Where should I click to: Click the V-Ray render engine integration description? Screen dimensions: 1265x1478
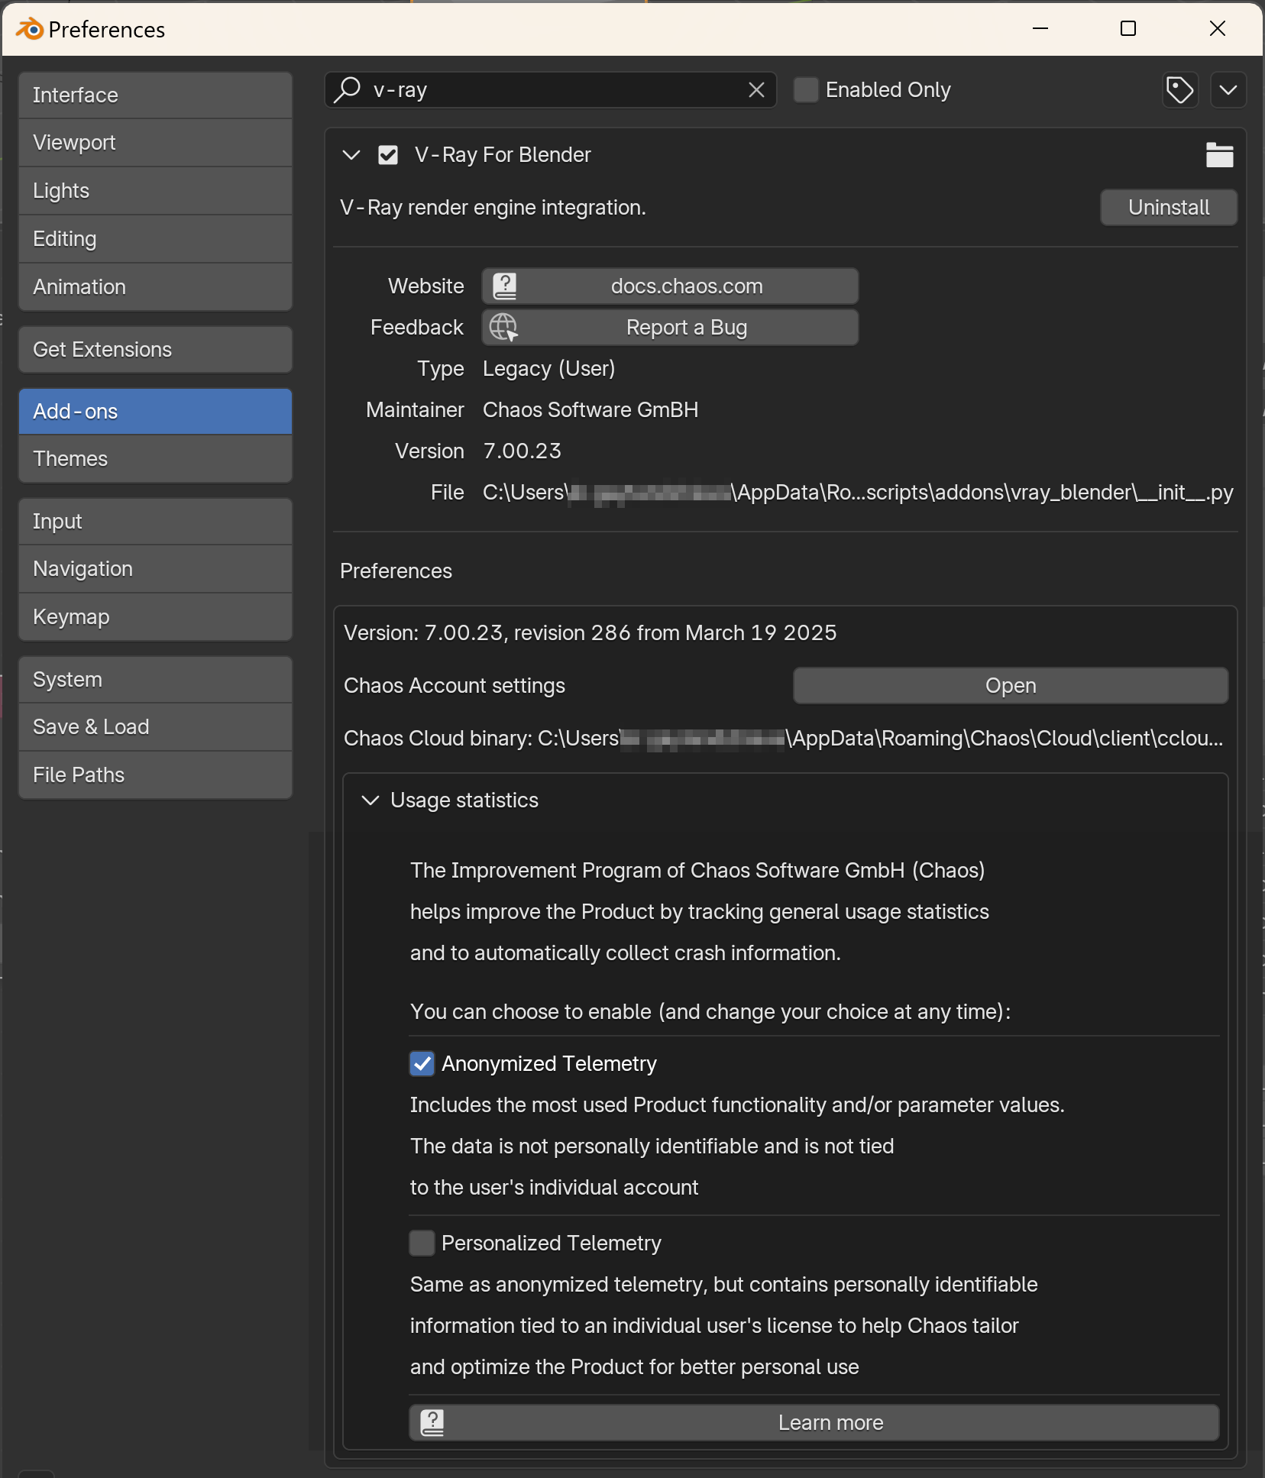point(493,208)
